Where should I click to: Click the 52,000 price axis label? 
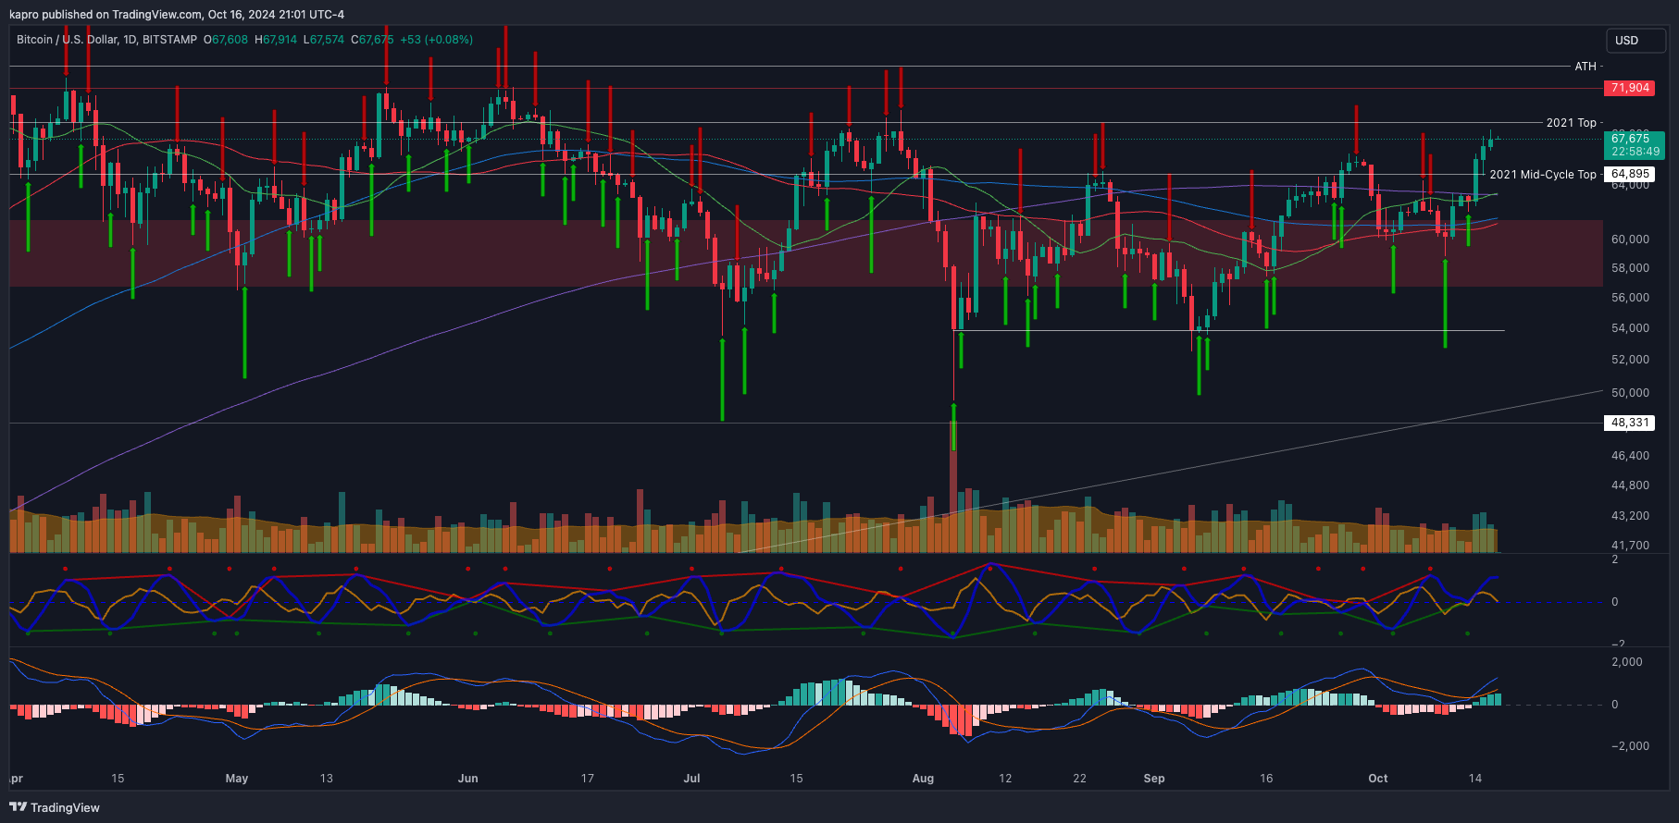(1630, 360)
